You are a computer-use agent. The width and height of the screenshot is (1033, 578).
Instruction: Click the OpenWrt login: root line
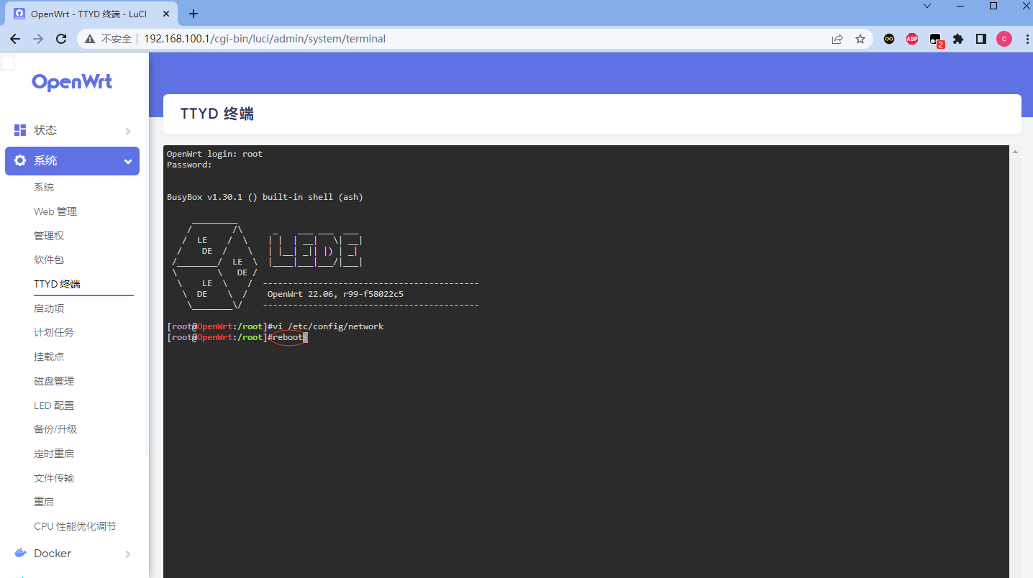[x=214, y=154]
